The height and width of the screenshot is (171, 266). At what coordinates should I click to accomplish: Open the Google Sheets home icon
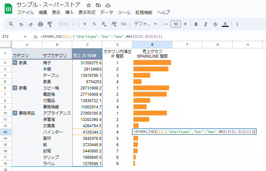pos(8,9)
